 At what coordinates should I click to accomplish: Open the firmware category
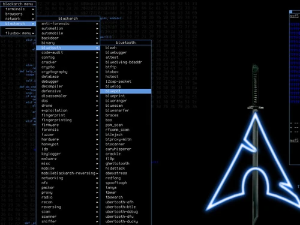point(68,125)
